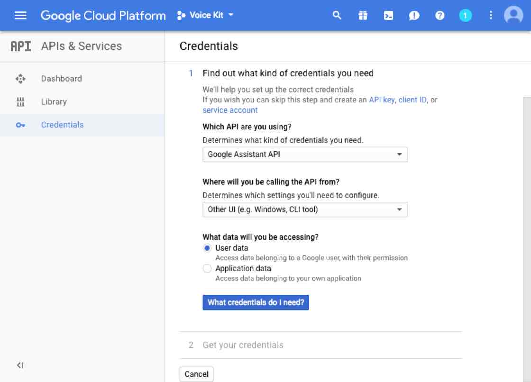Open the Voice Kit project selector

pyautogui.click(x=205, y=15)
